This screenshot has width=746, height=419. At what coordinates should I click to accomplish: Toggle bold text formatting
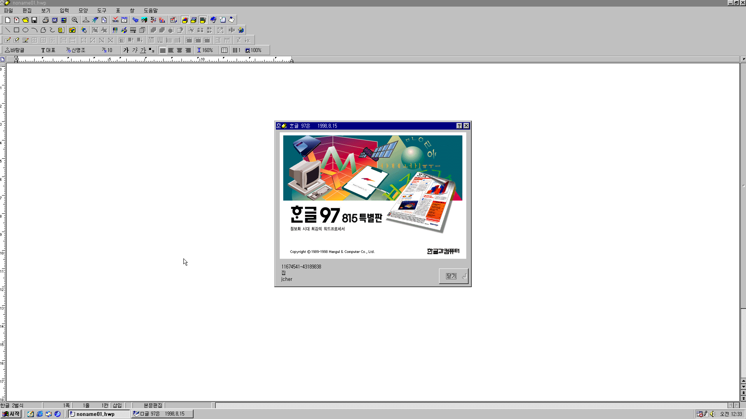[x=126, y=50]
